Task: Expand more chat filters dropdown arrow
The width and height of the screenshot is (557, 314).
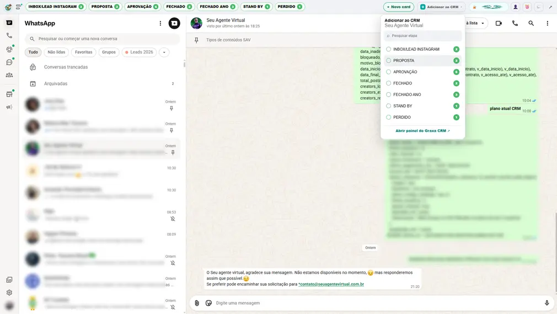Action: [x=164, y=52]
